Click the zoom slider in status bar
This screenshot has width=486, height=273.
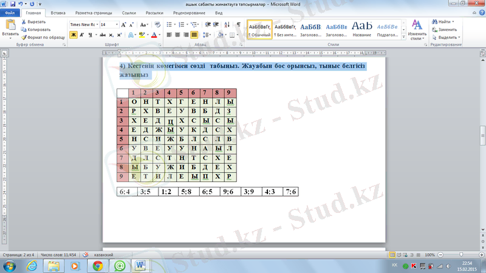(x=459, y=255)
